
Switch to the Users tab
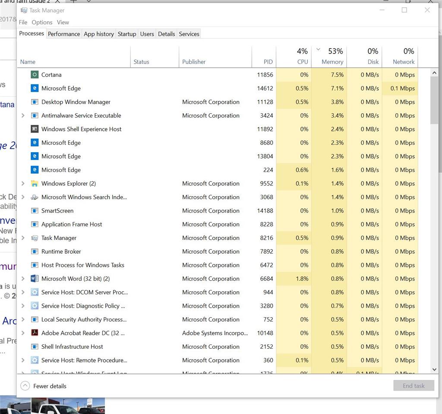[x=147, y=34]
